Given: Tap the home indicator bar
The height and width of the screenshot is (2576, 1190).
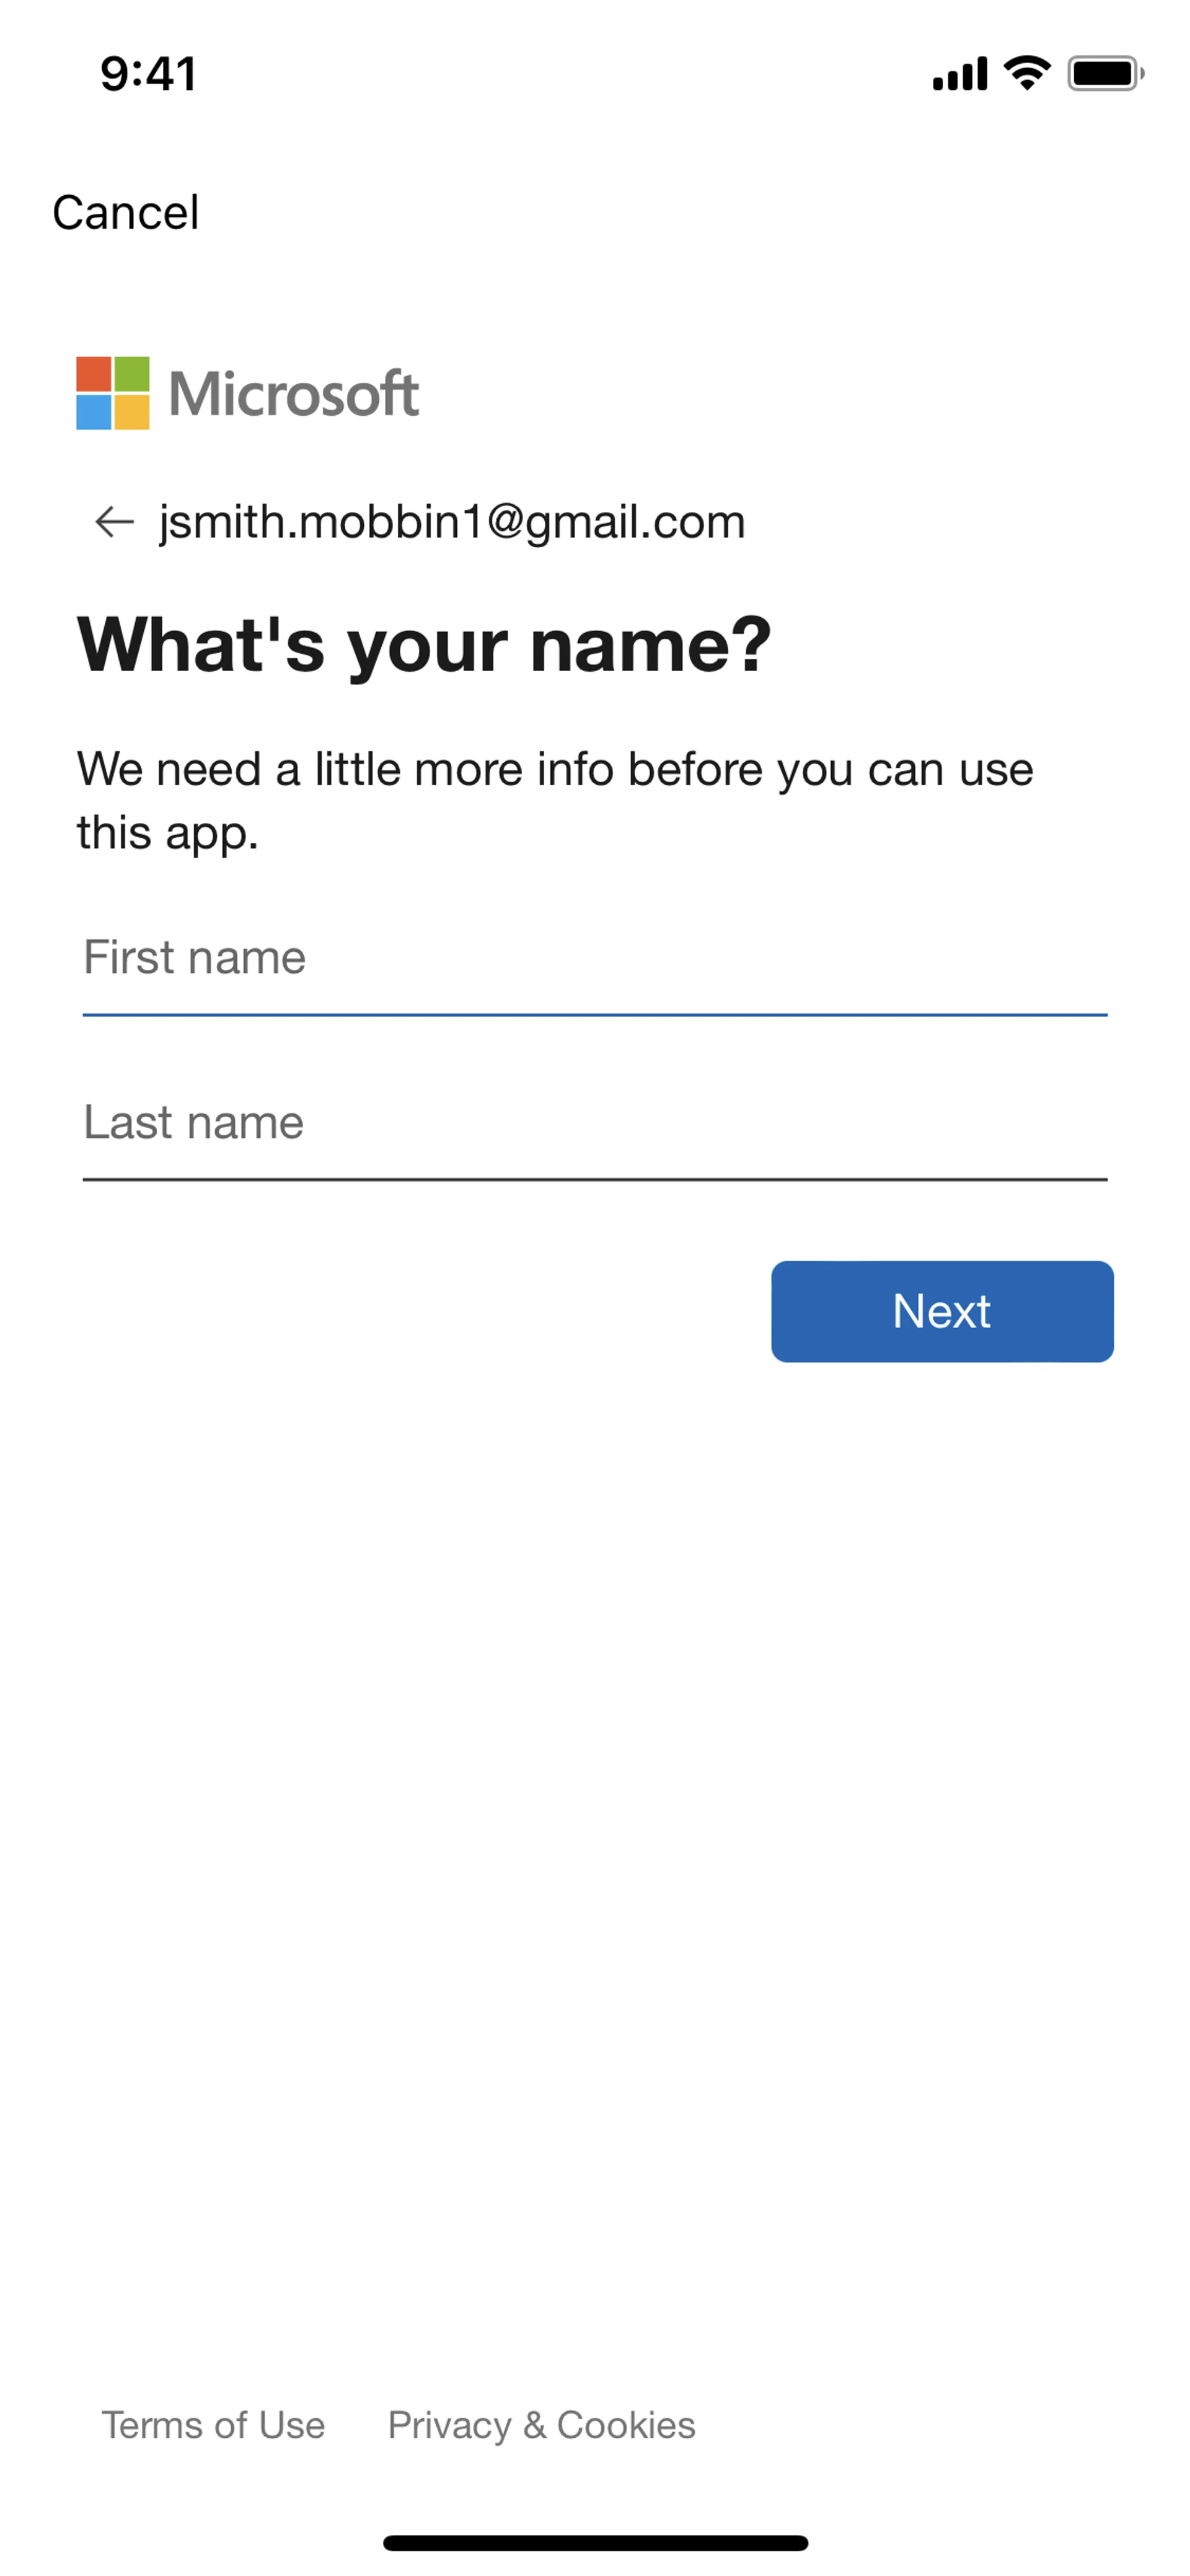Looking at the screenshot, I should 595,2543.
